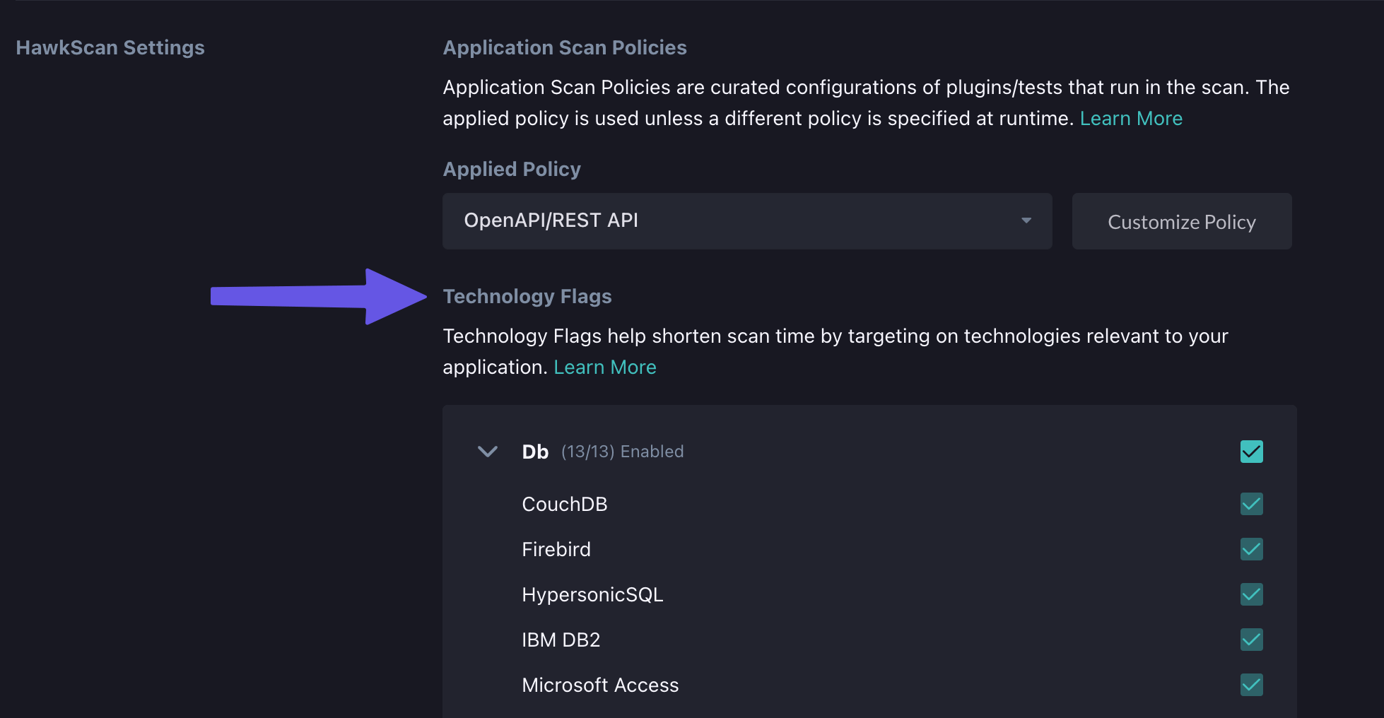
Task: Click the HawkScan Settings heading
Action: [x=110, y=48]
